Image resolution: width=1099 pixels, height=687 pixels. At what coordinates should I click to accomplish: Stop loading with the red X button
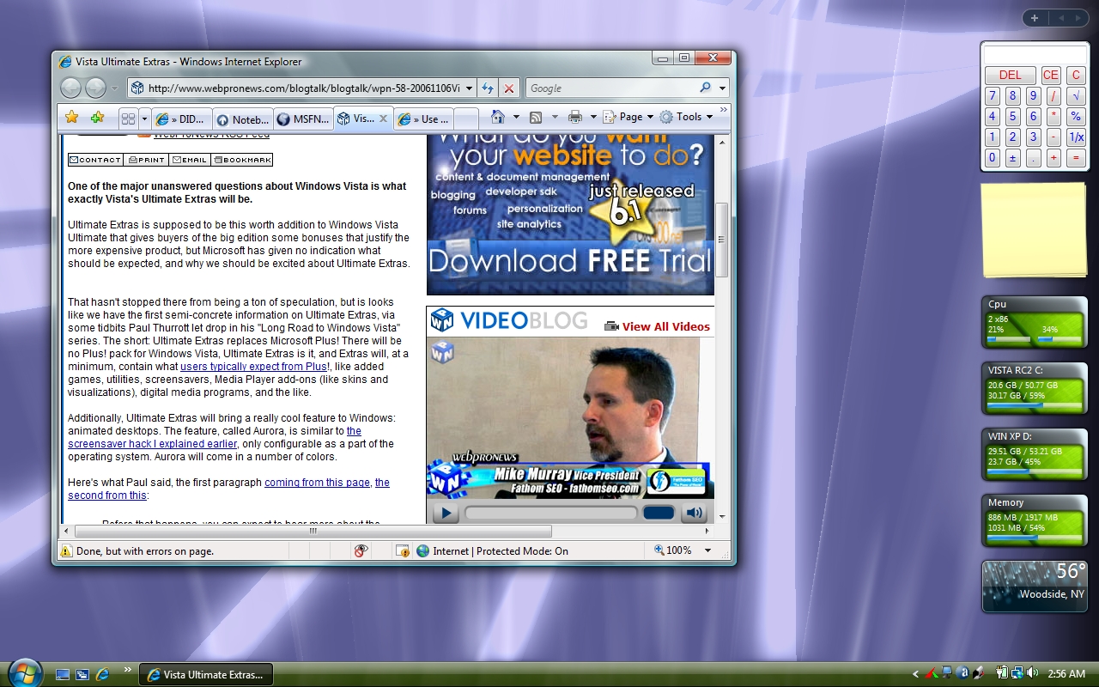pyautogui.click(x=509, y=88)
